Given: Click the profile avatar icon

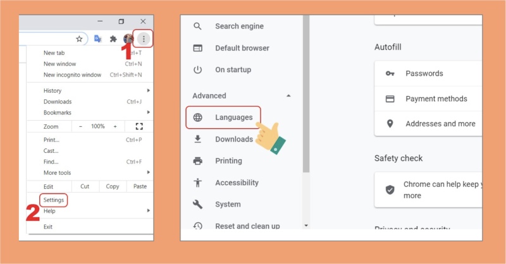Looking at the screenshot, I should click(128, 39).
